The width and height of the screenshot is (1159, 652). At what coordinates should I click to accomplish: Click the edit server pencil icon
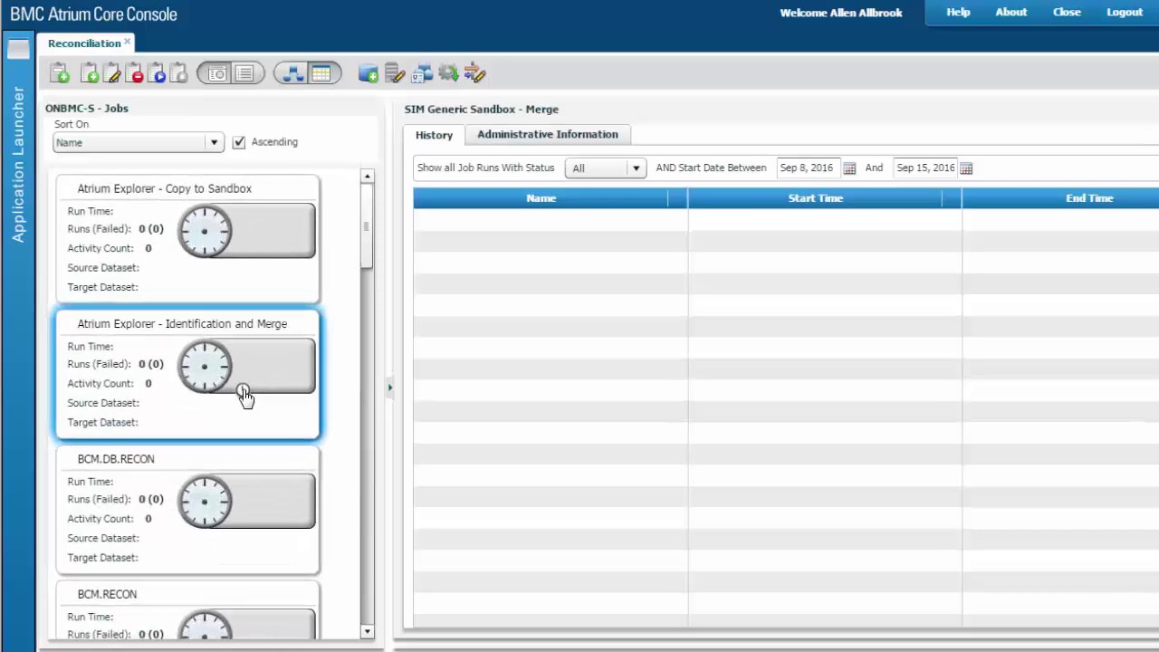[395, 74]
